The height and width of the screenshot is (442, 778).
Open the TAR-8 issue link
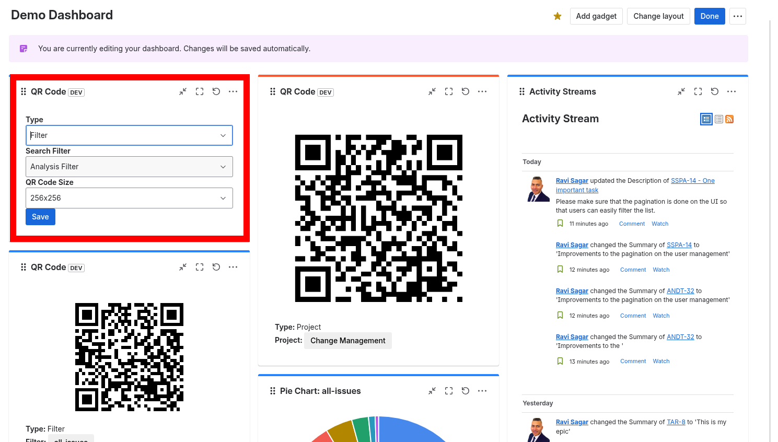click(676, 422)
